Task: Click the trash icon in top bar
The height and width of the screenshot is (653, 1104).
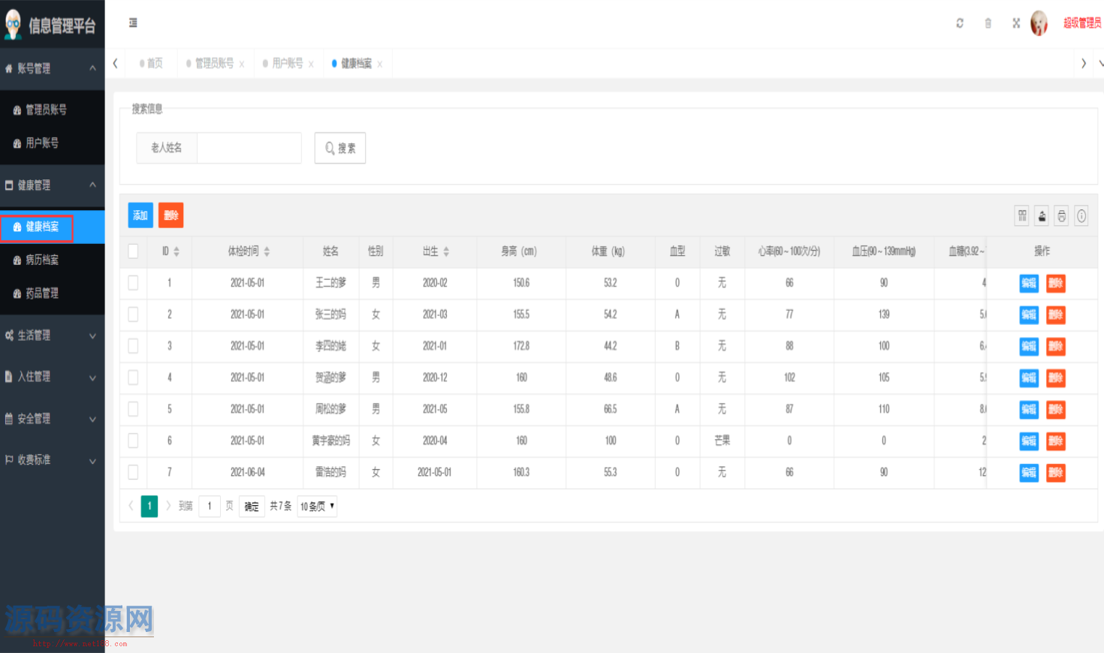Action: (x=988, y=23)
